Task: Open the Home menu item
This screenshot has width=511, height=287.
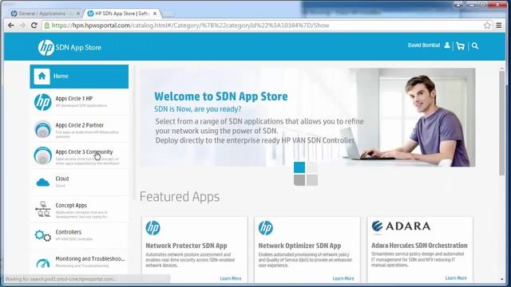Action: click(79, 77)
